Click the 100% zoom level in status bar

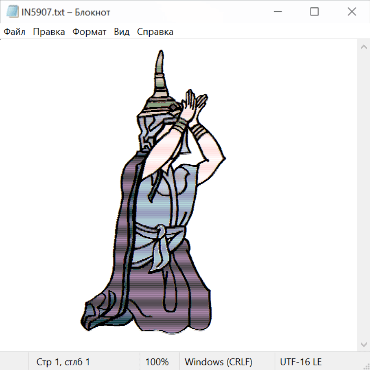[x=157, y=362]
